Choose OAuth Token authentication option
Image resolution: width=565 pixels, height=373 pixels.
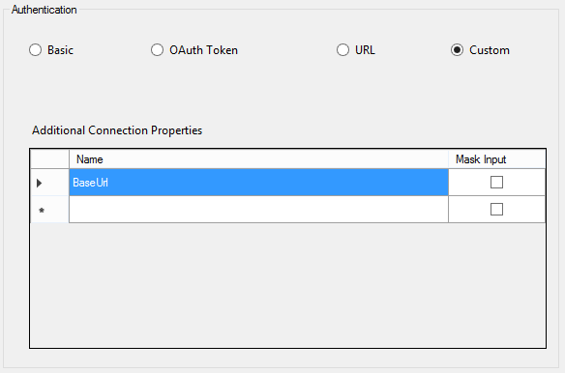[157, 50]
